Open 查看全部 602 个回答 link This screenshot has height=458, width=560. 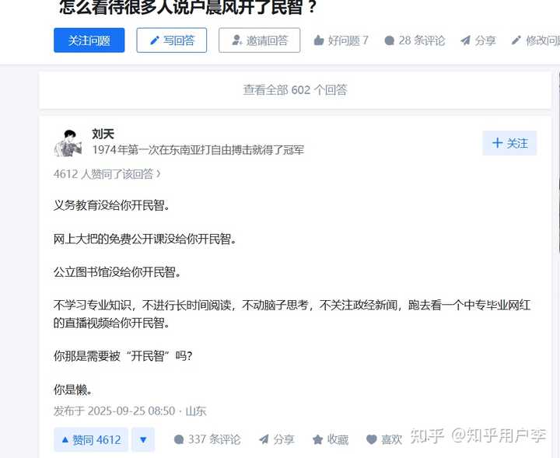pos(295,90)
